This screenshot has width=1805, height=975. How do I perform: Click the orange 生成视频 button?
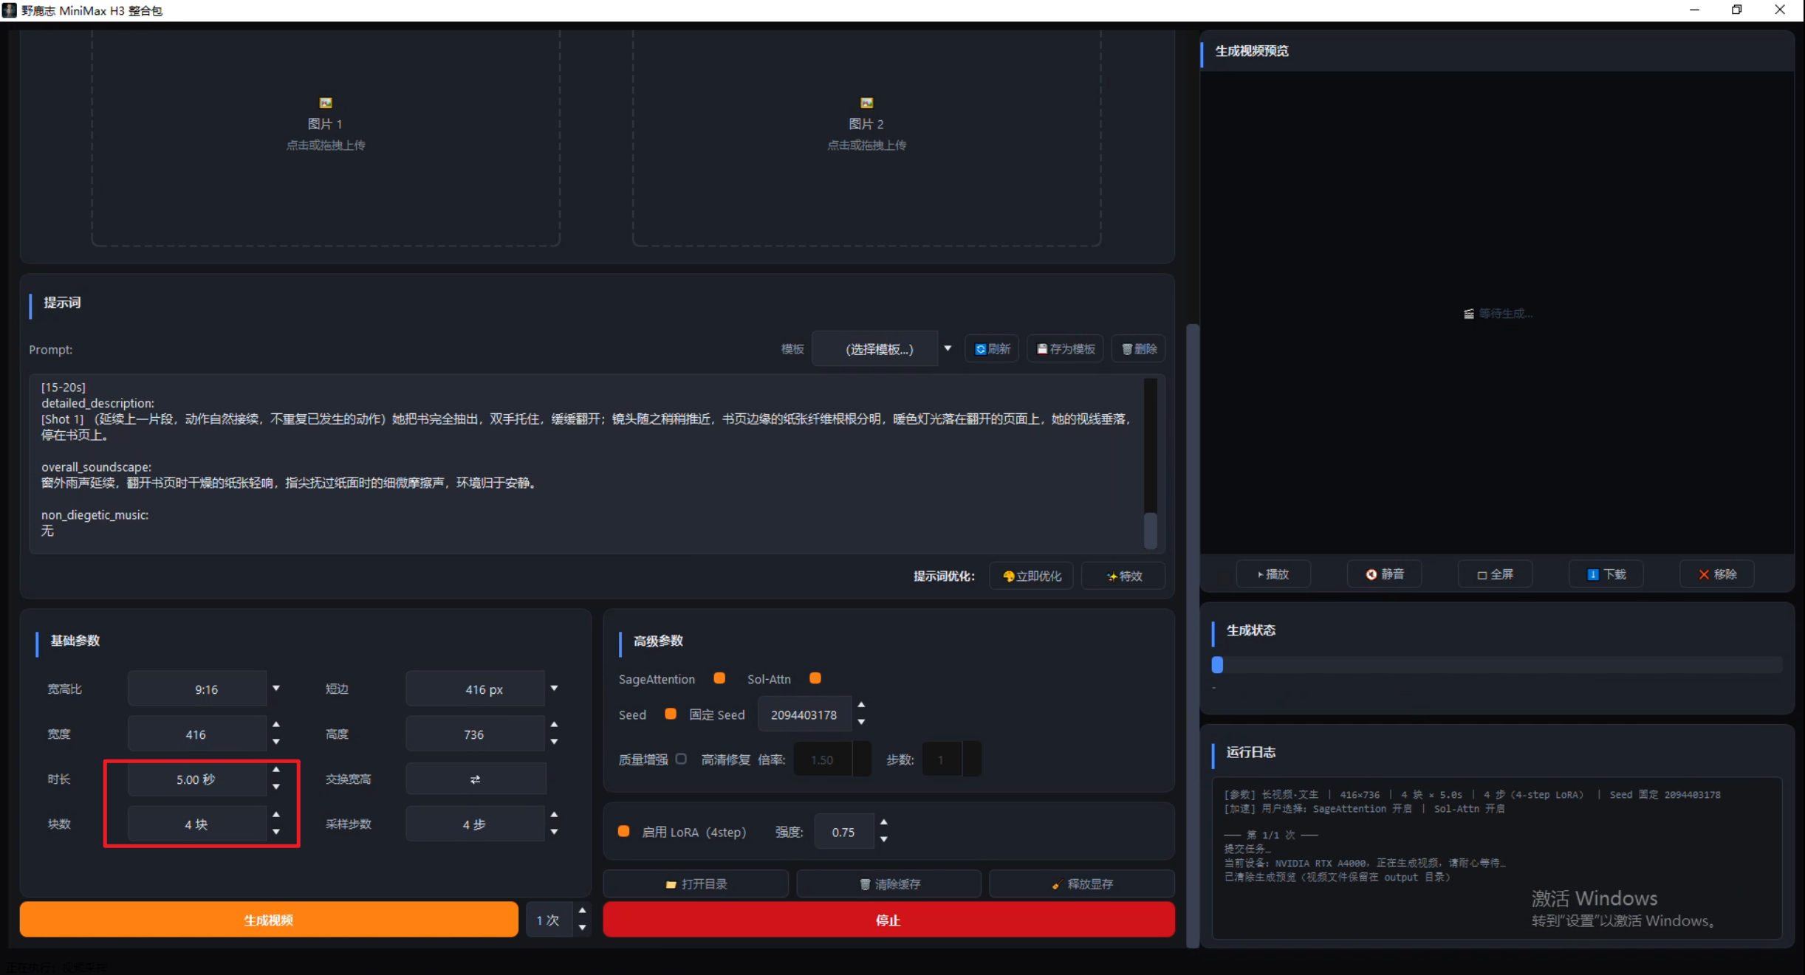(x=269, y=920)
